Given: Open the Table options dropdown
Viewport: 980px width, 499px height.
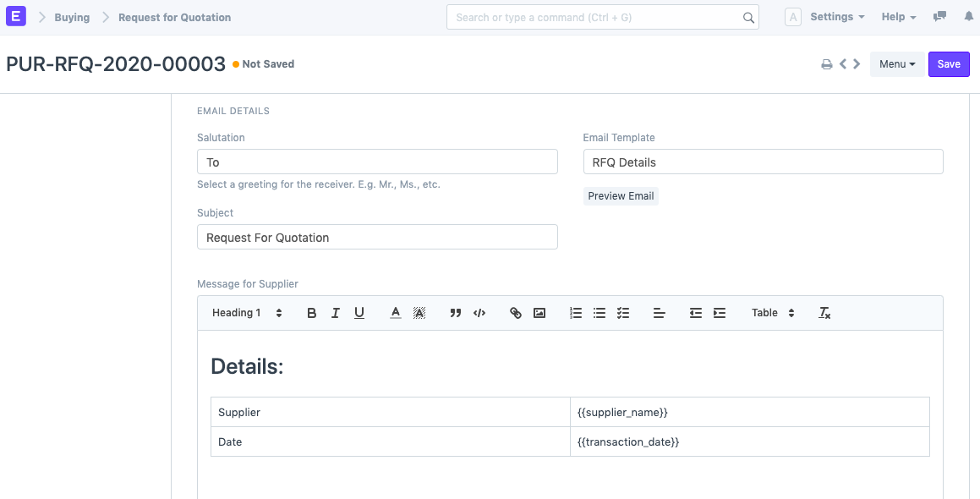Looking at the screenshot, I should 773,313.
